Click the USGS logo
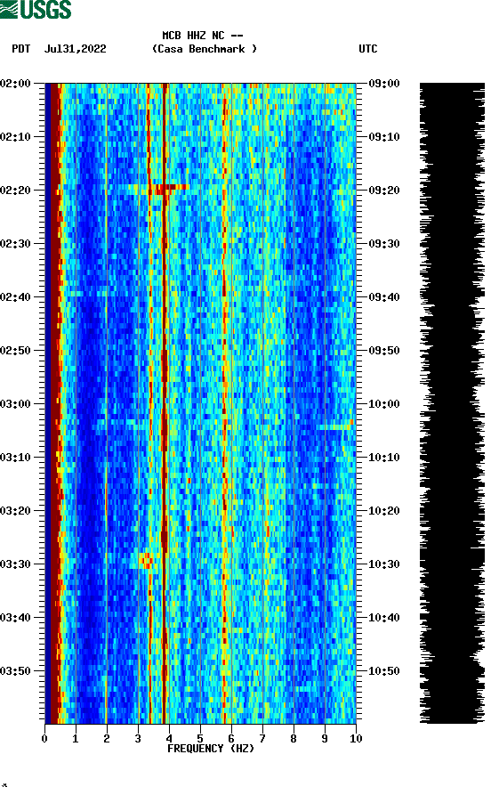491x795 pixels. coord(36,9)
